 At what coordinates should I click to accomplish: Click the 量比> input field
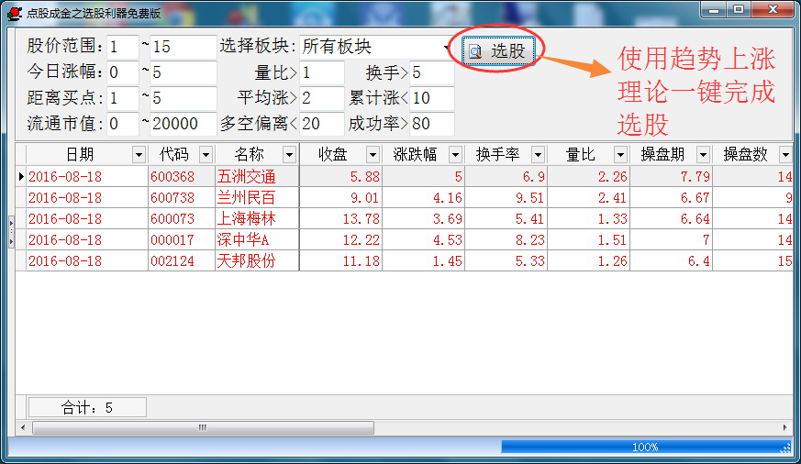point(322,72)
